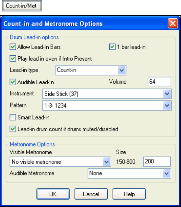This screenshot has height=207, width=181.
Task: Uncheck Lead-in drum count if drums muted/disabled
Action: coord(13,129)
